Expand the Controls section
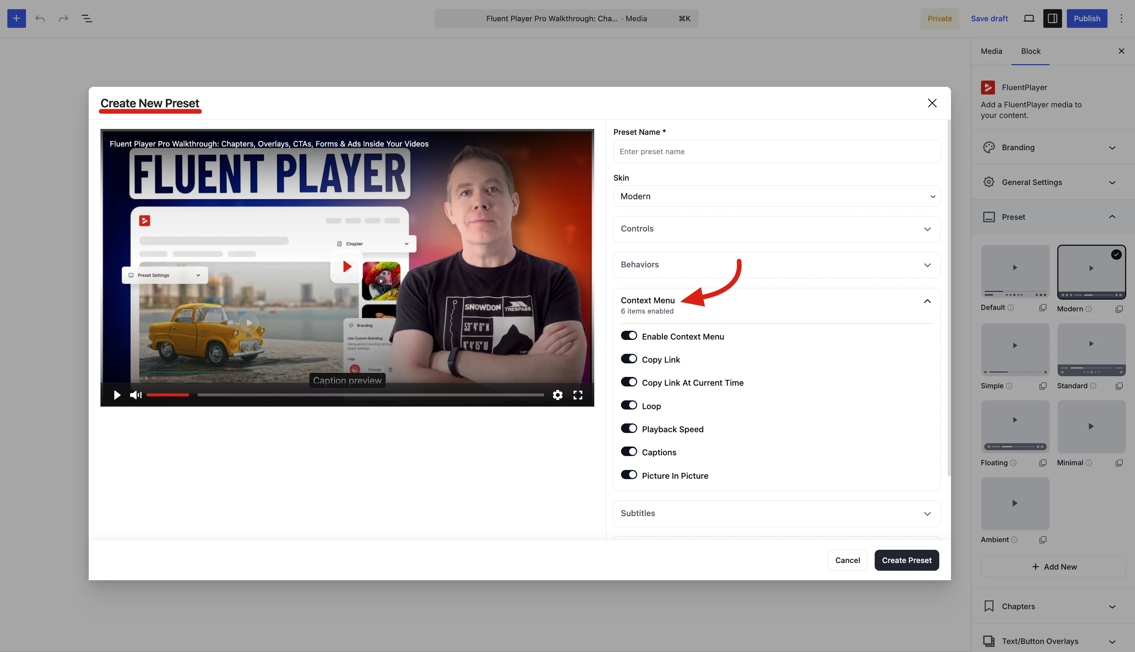Viewport: 1135px width, 652px height. tap(776, 229)
